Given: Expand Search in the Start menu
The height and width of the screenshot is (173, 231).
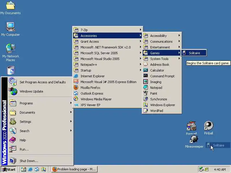Looking at the screenshot, I should tap(41, 131).
